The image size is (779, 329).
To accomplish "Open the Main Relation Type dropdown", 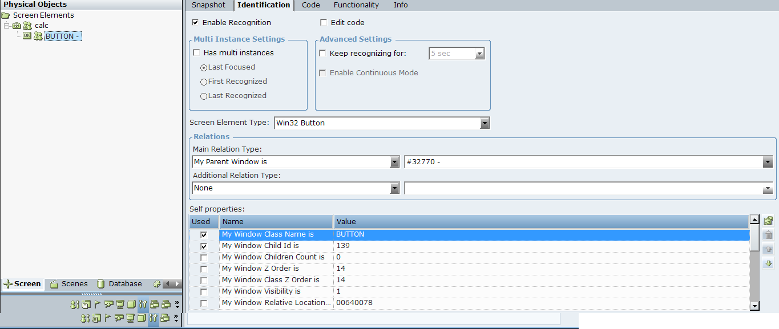I will click(394, 163).
